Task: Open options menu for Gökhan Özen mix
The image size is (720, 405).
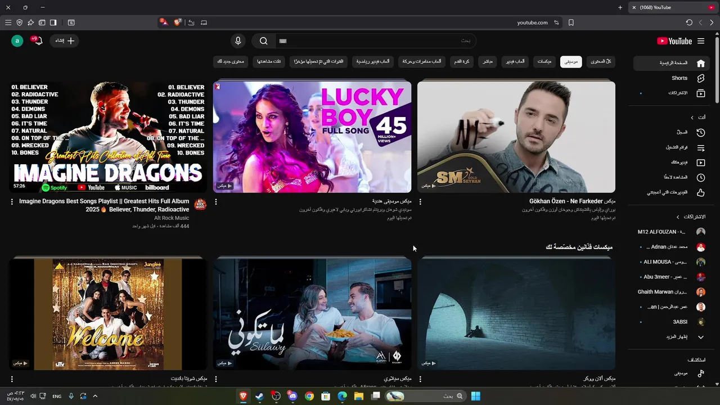Action: pyautogui.click(x=420, y=201)
